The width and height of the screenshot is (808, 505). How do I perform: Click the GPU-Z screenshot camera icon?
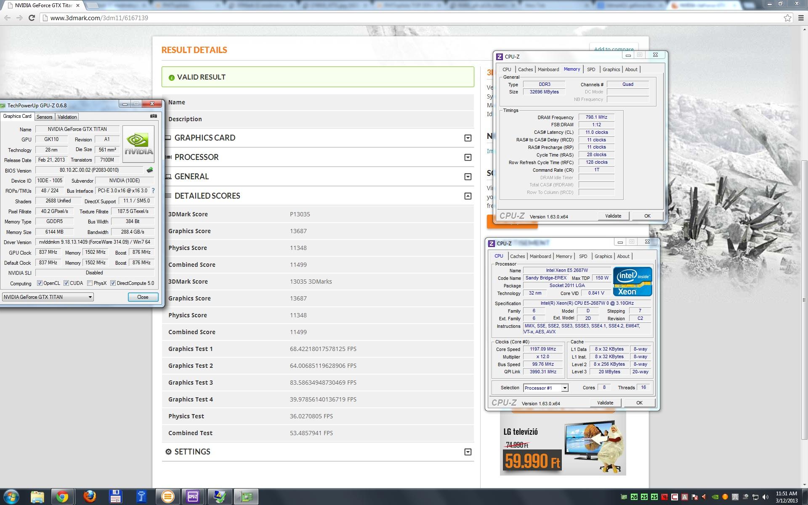pyautogui.click(x=154, y=116)
